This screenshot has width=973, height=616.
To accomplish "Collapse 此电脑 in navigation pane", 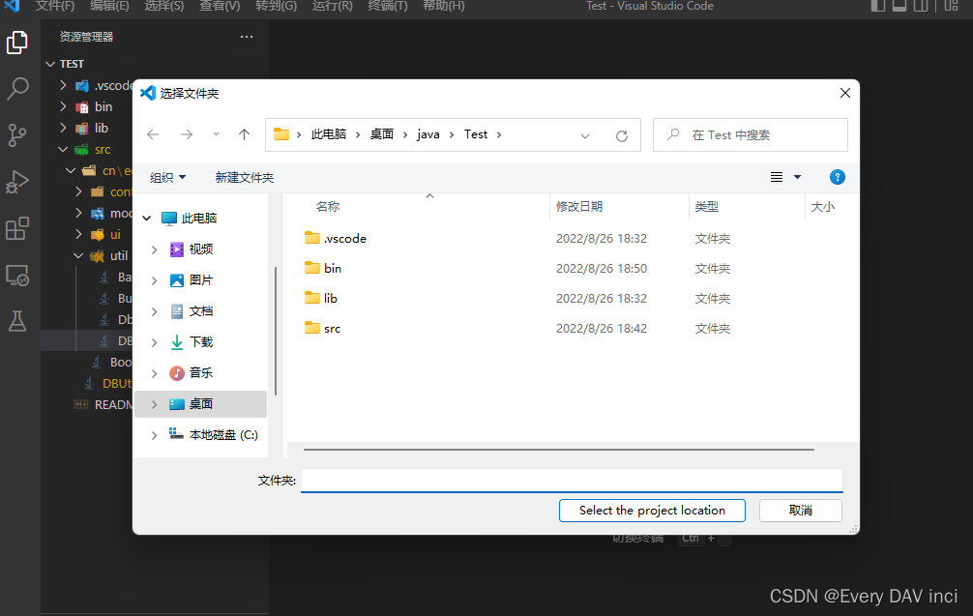I will 147,219.
